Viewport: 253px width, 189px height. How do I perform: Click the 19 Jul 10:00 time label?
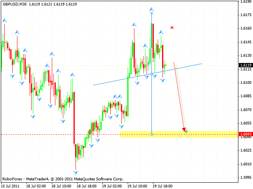(137, 186)
